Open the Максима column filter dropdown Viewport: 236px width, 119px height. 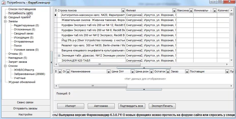[191, 11]
